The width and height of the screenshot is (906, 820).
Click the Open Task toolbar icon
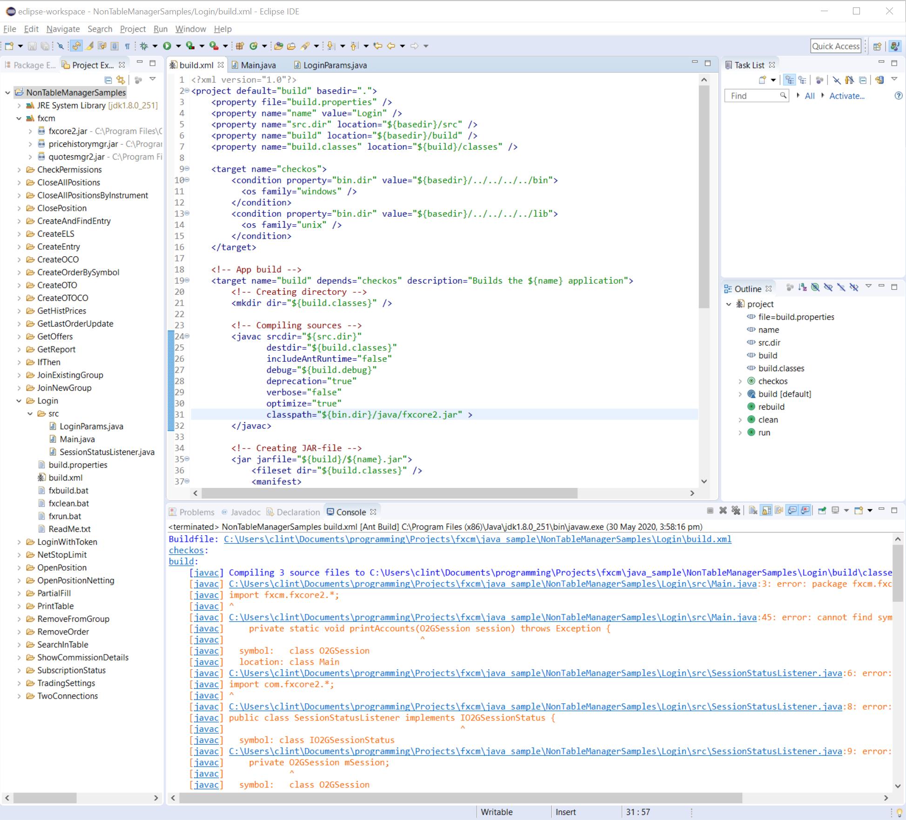[x=292, y=46]
